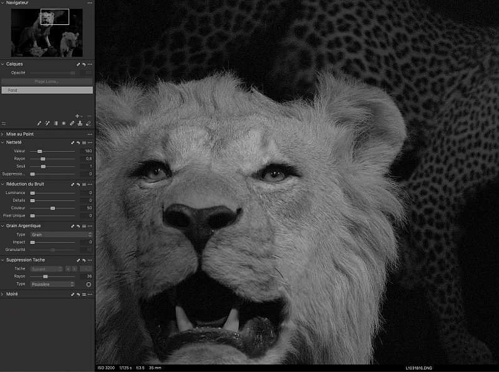The width and height of the screenshot is (499, 372).
Task: Select the radial gradient mask tool
Action: tap(64, 124)
